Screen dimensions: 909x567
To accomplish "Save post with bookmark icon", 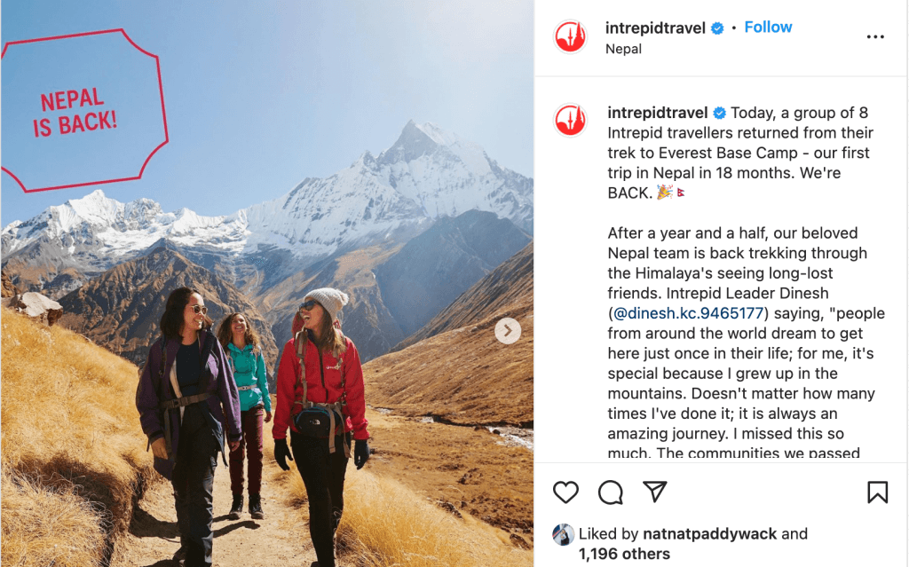I will tap(877, 492).
